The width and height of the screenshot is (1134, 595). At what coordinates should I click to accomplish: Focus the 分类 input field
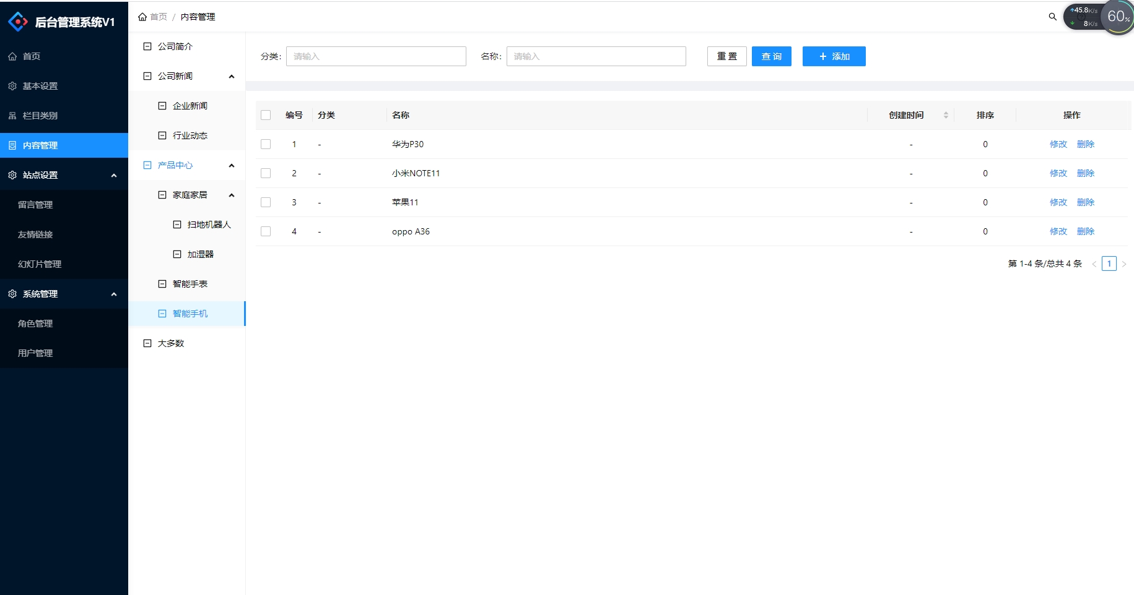click(x=376, y=56)
